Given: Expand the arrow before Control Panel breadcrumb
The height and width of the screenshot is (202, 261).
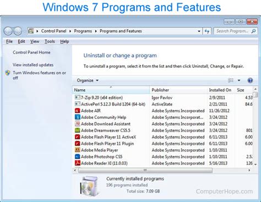Looking at the screenshot, I should pyautogui.click(x=37, y=31).
